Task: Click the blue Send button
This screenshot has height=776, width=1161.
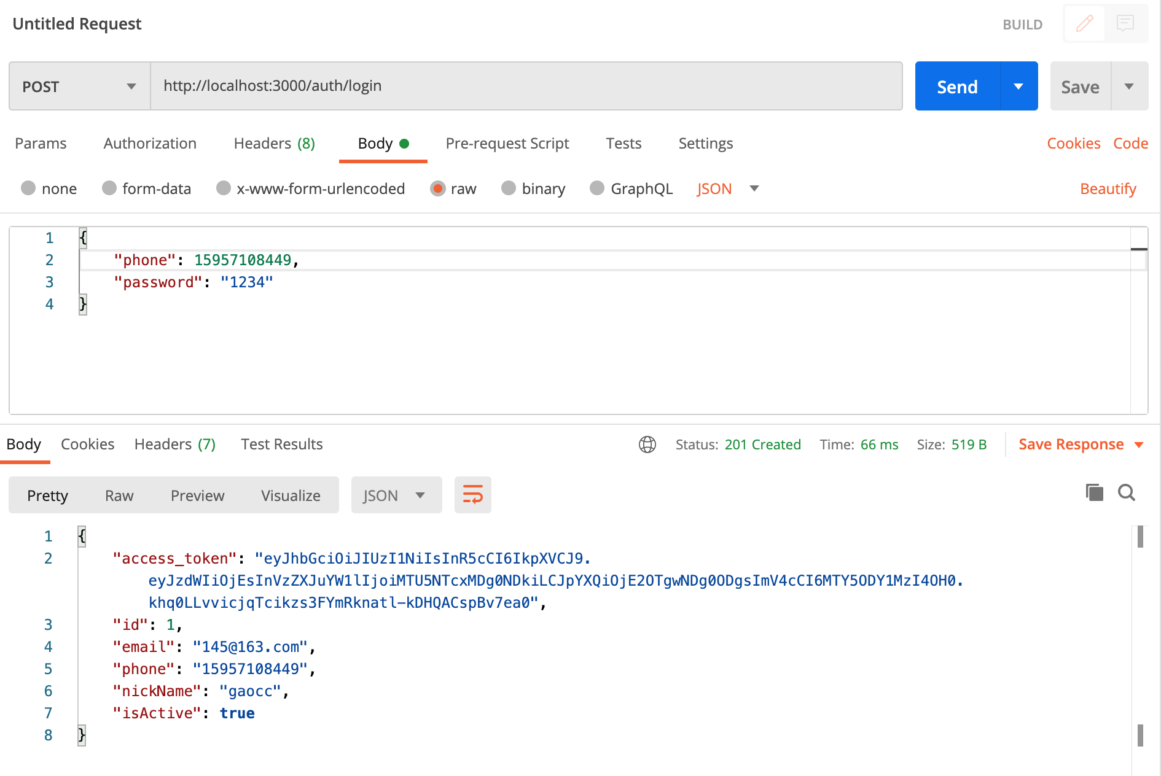Action: [x=957, y=86]
